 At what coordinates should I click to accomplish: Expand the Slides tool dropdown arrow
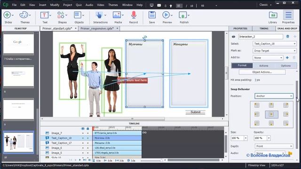(13, 15)
